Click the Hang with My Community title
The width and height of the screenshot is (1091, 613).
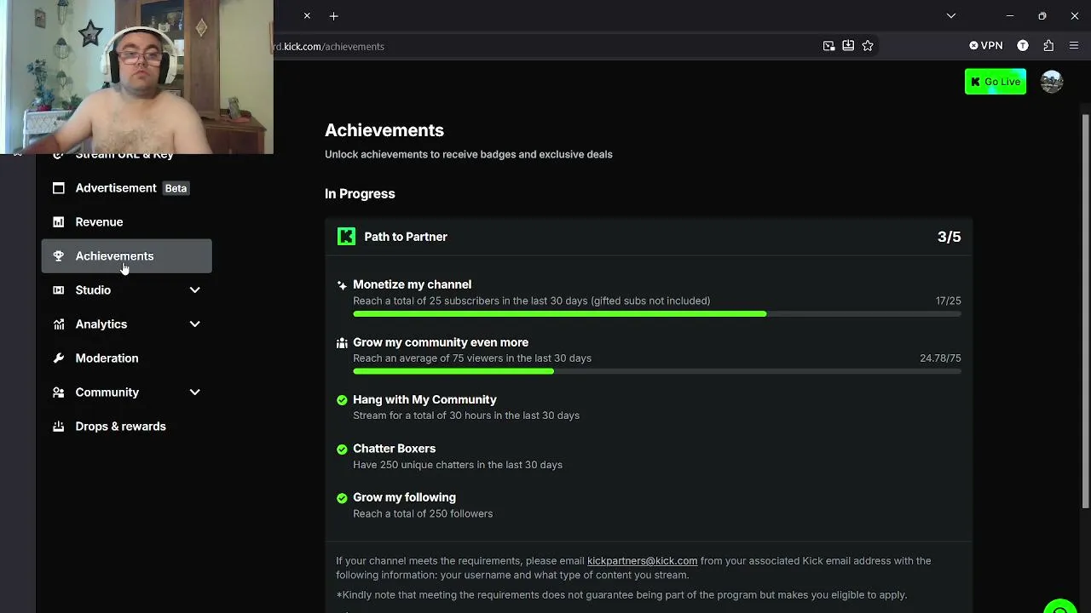[424, 399]
